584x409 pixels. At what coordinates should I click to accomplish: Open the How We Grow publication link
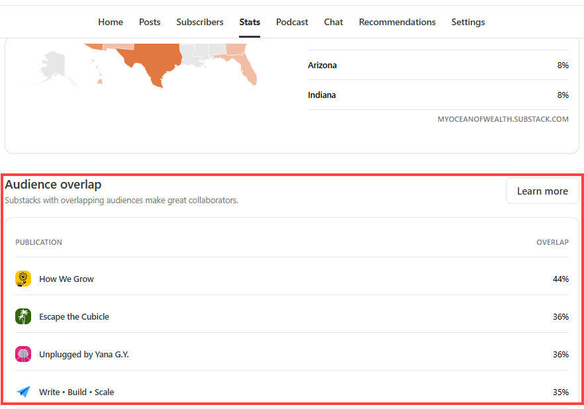(67, 279)
